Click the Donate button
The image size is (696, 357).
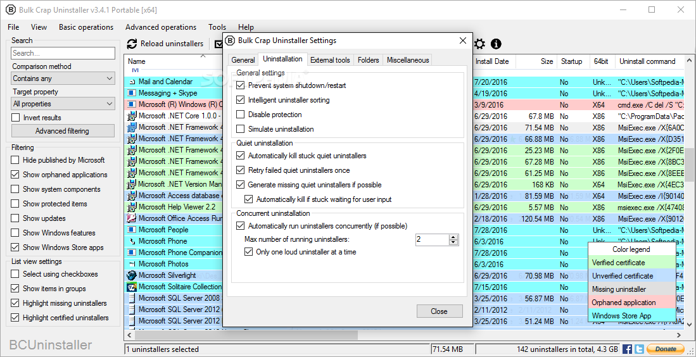pyautogui.click(x=666, y=349)
